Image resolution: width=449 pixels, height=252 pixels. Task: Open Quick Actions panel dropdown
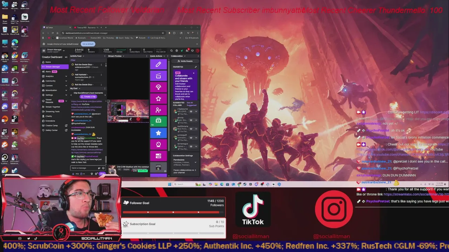click(164, 56)
